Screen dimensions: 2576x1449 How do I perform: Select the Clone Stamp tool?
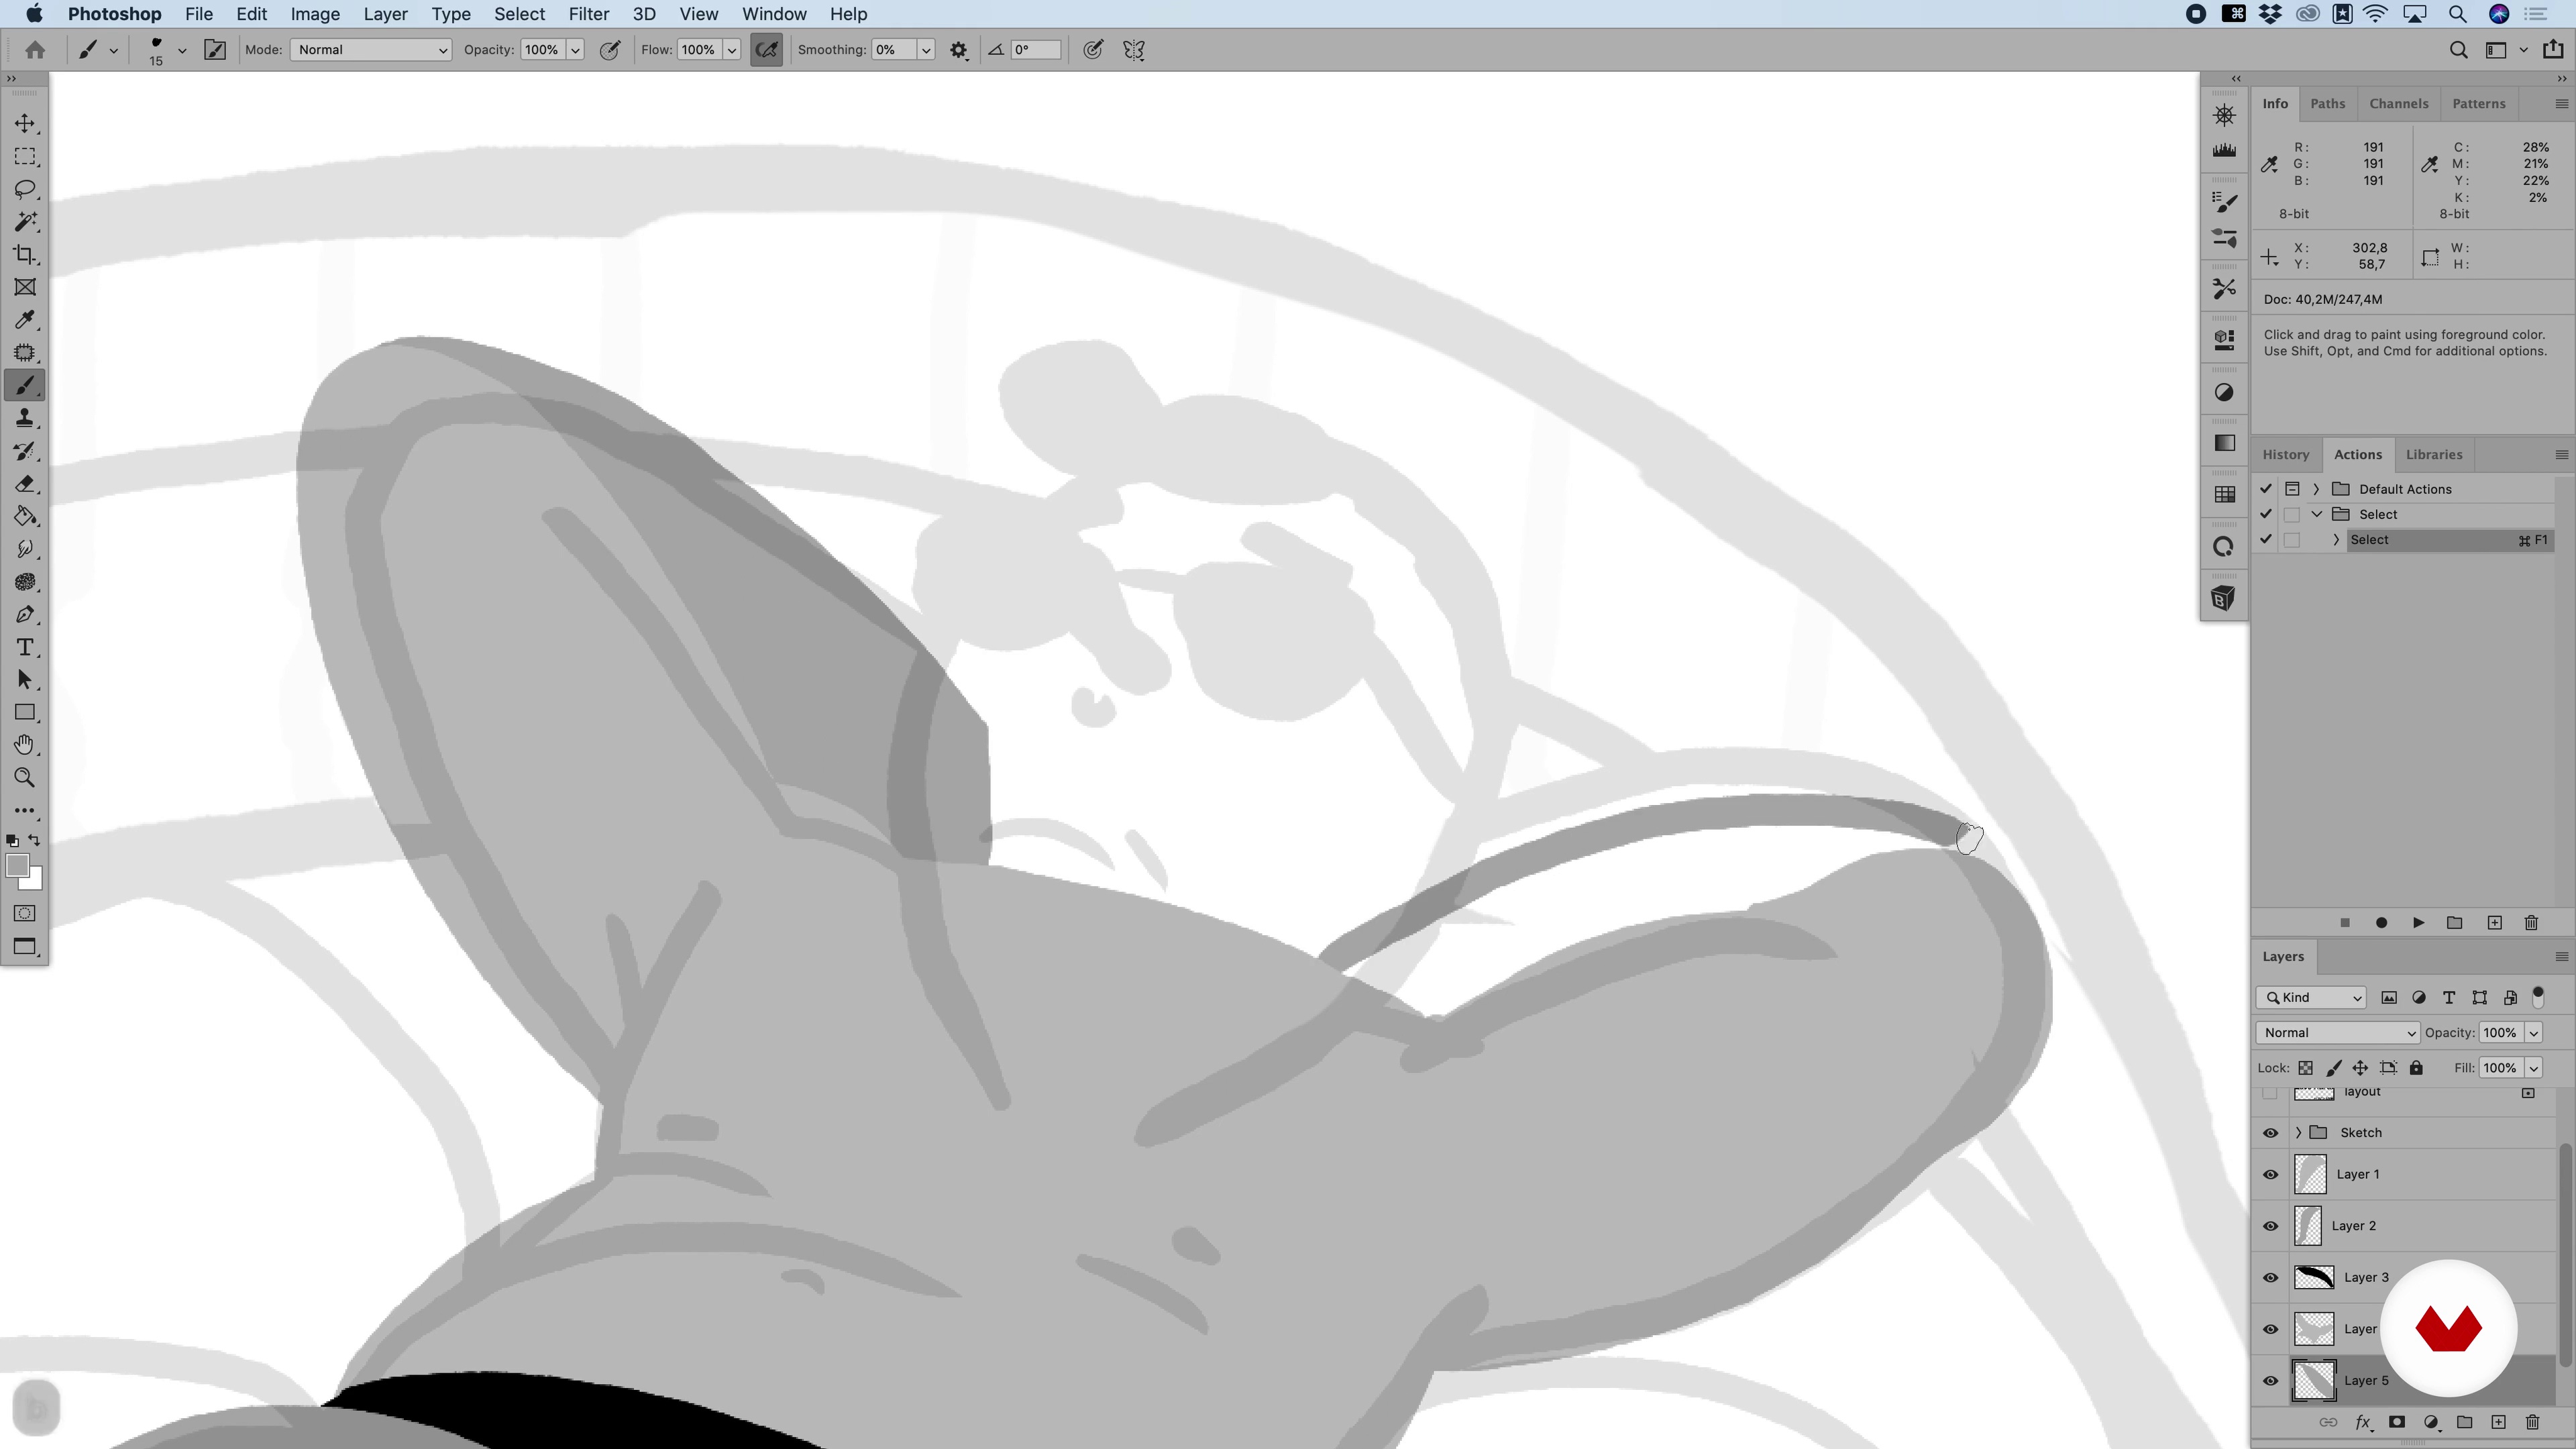point(25,418)
